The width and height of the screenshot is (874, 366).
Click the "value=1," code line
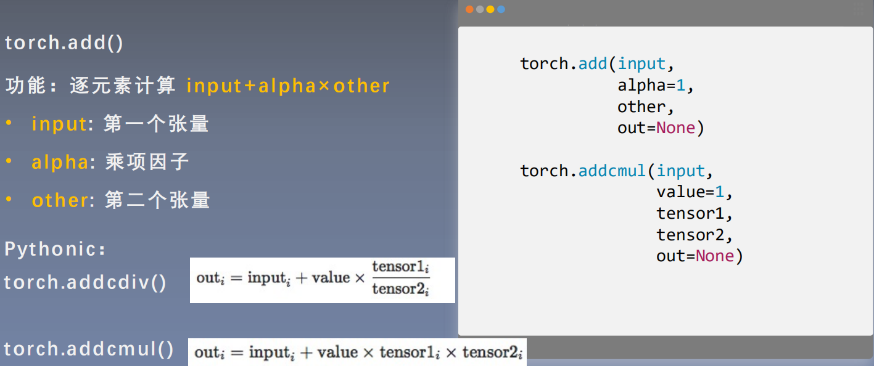point(695,192)
